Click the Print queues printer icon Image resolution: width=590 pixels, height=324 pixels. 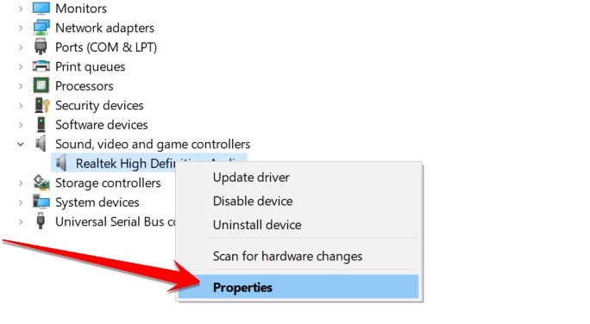pos(41,66)
